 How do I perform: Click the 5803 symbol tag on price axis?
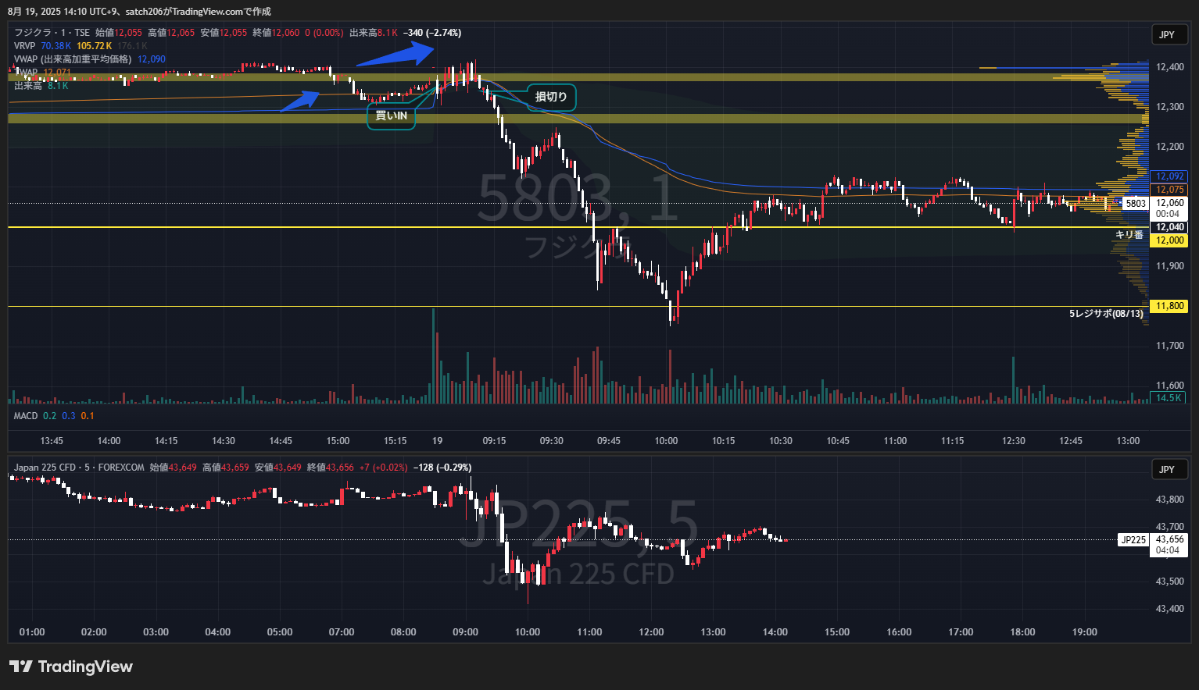(1136, 204)
